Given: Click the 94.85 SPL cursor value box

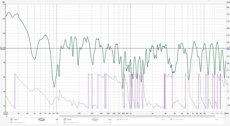Looking at the screenshot, I should [x=3, y=48].
